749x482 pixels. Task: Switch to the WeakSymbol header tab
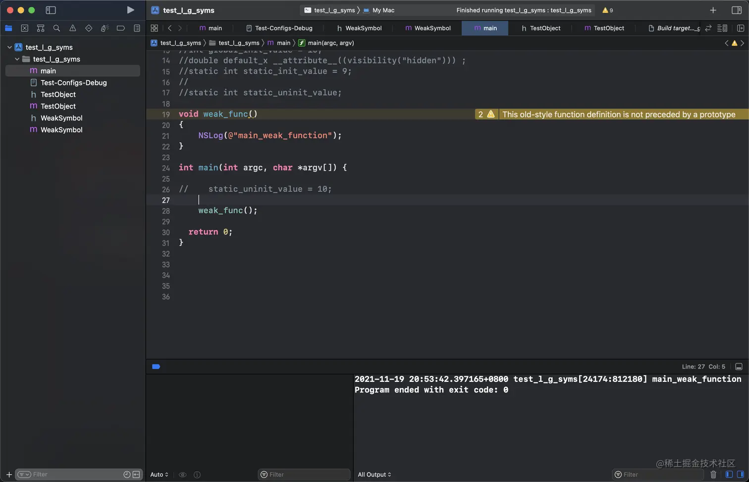tap(359, 28)
